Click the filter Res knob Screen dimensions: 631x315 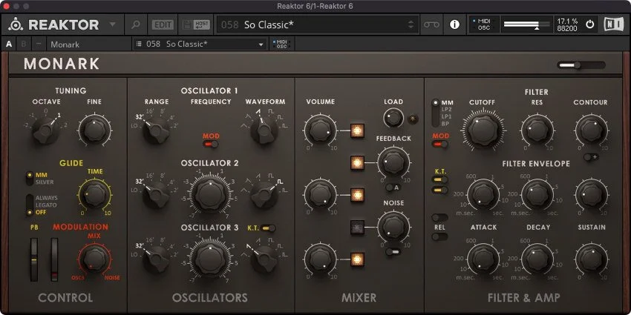click(537, 130)
